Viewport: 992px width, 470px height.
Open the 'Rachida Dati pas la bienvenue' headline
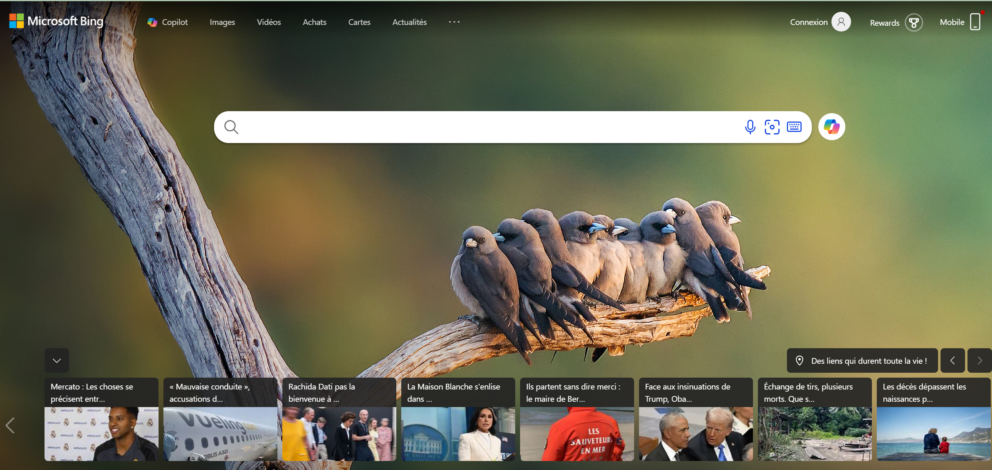tap(322, 392)
